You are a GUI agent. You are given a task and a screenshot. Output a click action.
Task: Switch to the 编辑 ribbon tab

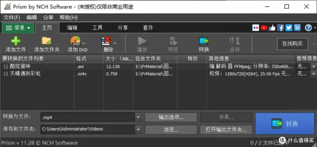click(72, 28)
